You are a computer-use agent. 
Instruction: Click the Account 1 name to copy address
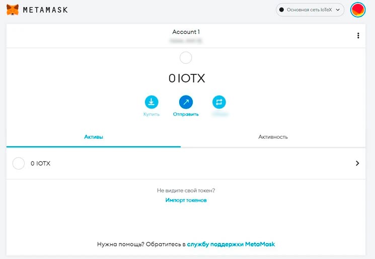point(186,32)
